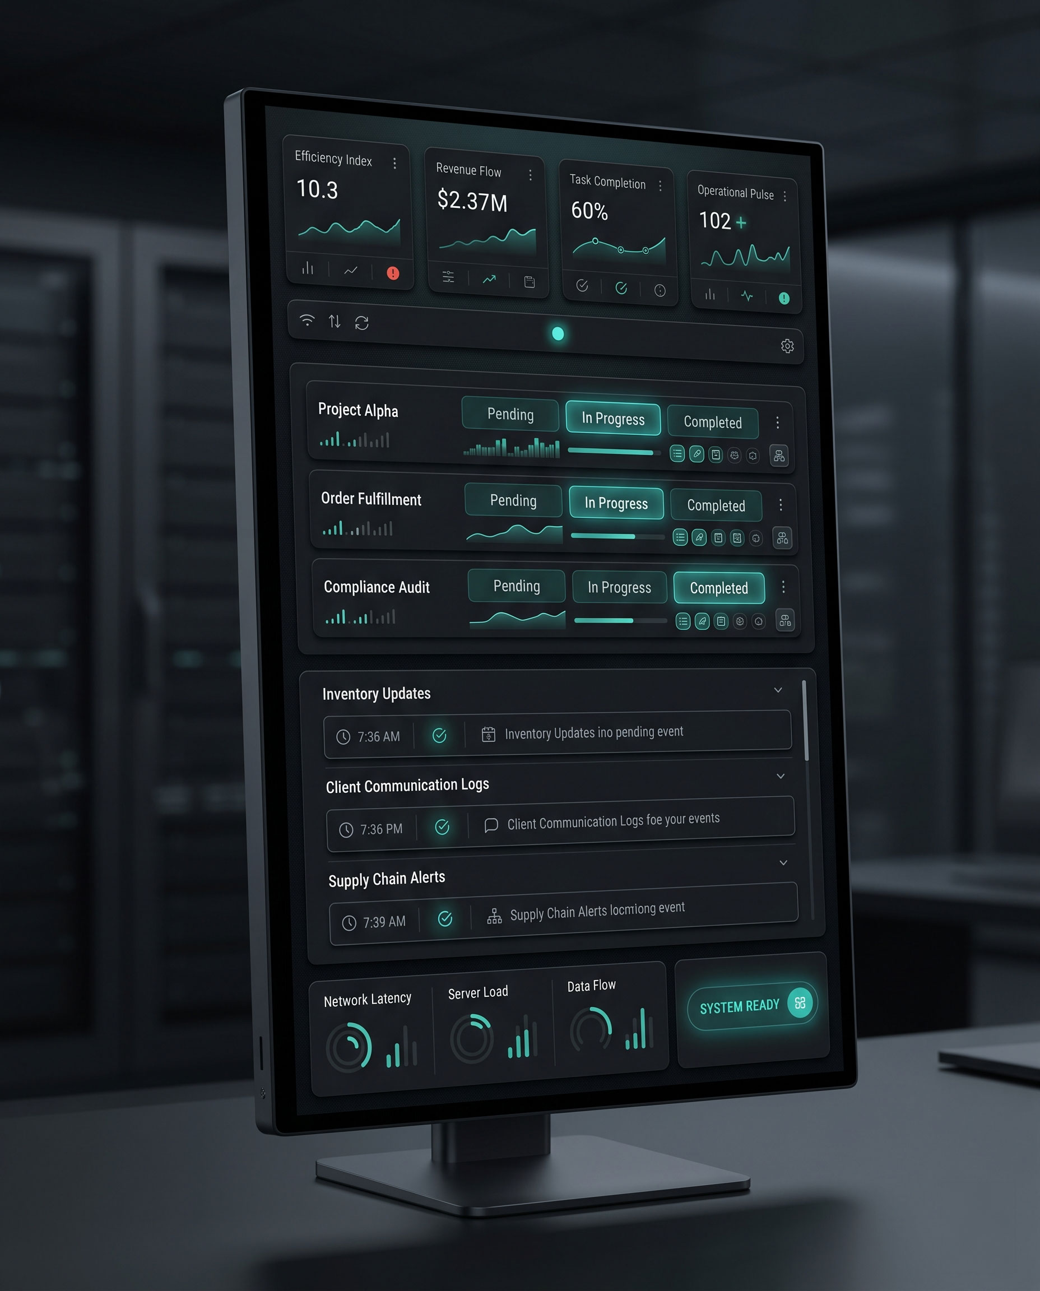Open the Operational Pulse three-dot menu

coord(785,197)
